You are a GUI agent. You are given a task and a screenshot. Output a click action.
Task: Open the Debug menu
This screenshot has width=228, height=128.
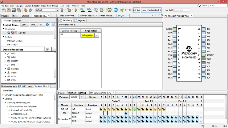pos(55,6)
